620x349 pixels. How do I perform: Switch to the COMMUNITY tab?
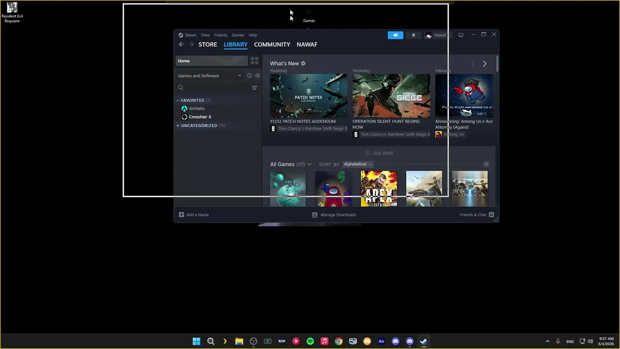(x=272, y=44)
